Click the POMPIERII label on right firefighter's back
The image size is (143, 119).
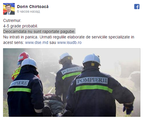pos(92,81)
